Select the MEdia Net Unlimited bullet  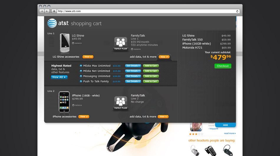pyautogui.click(x=81, y=71)
